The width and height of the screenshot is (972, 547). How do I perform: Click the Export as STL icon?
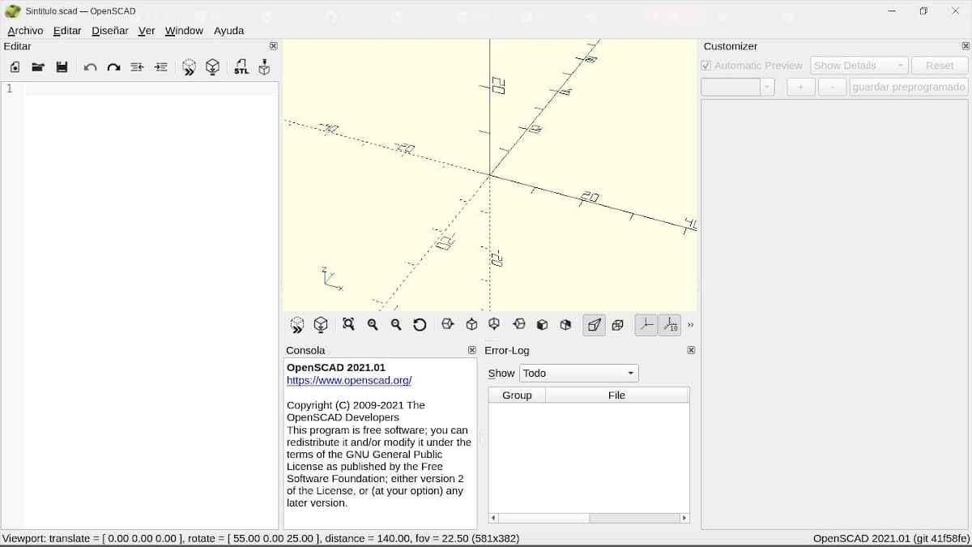tap(241, 67)
